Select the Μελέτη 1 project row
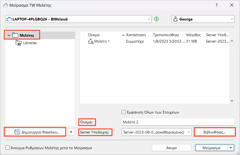The image size is (240, 155). point(155,41)
